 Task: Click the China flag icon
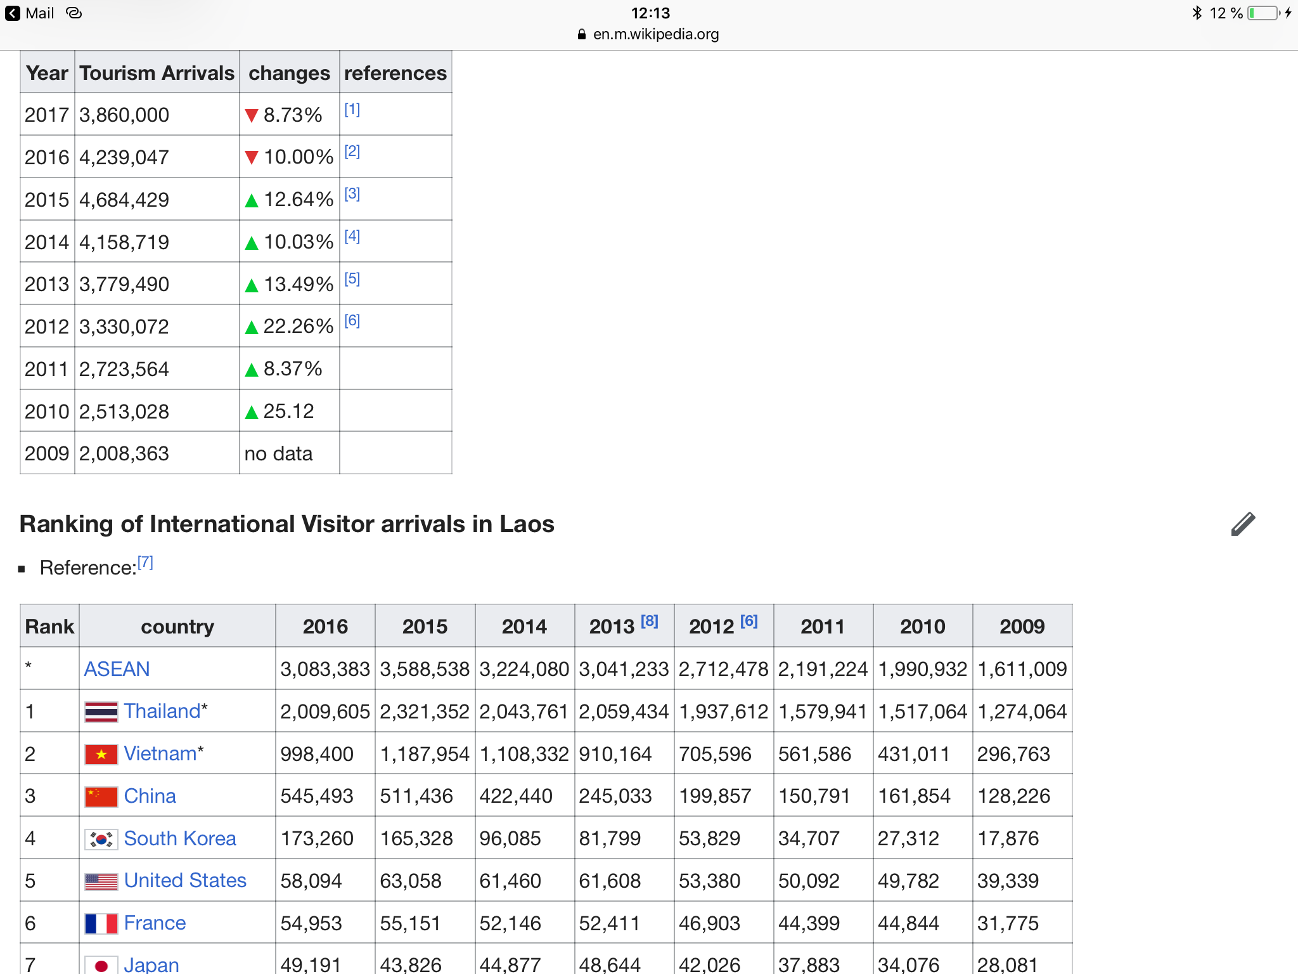101,796
